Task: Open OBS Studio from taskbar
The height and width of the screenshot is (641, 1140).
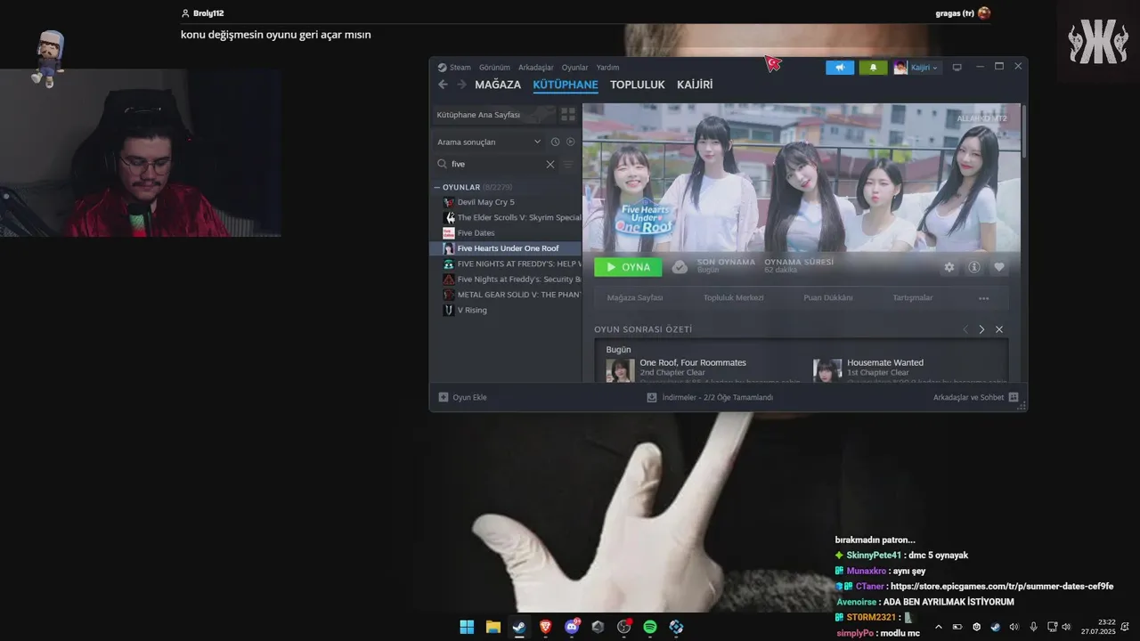Action: (x=624, y=627)
